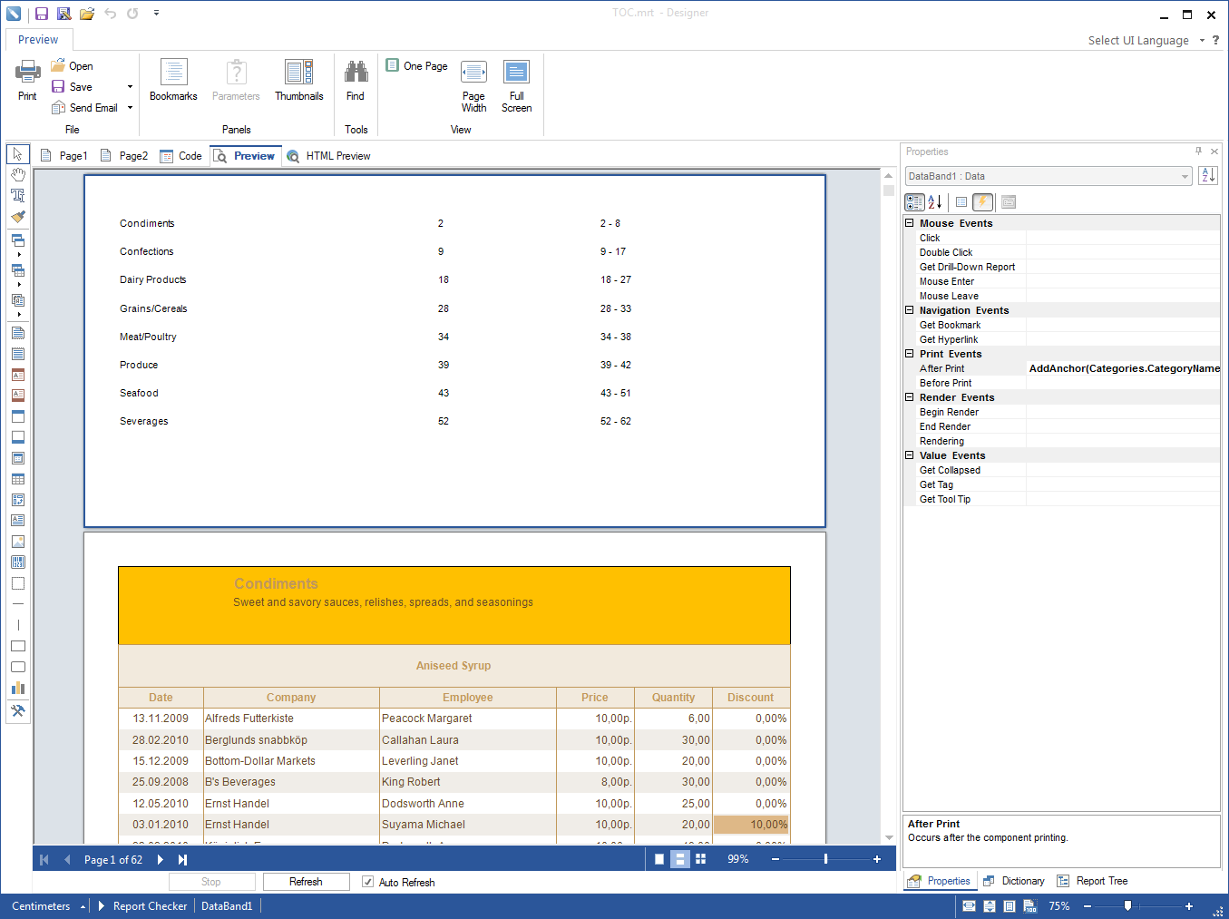Open the Page1 tab
1229x919 pixels.
pos(63,156)
